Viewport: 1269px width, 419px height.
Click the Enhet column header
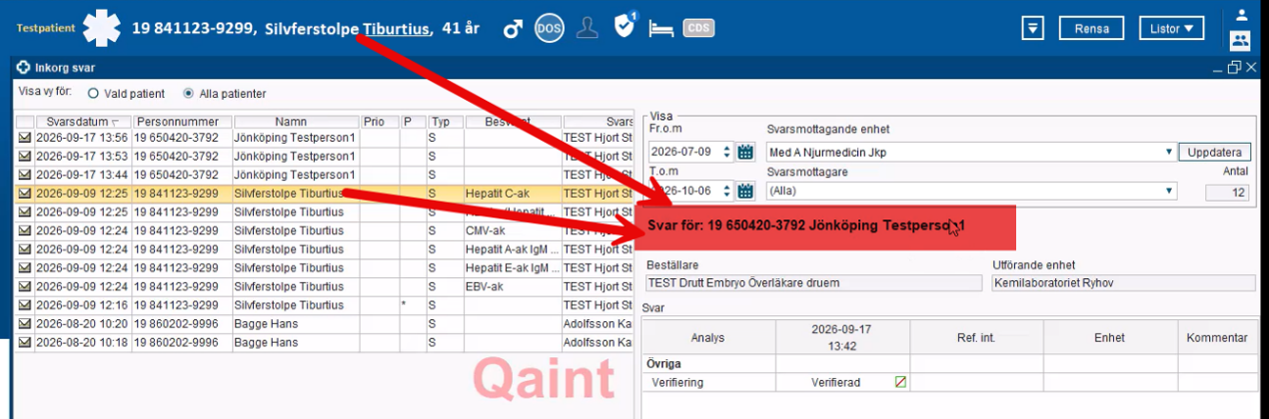[1110, 338]
